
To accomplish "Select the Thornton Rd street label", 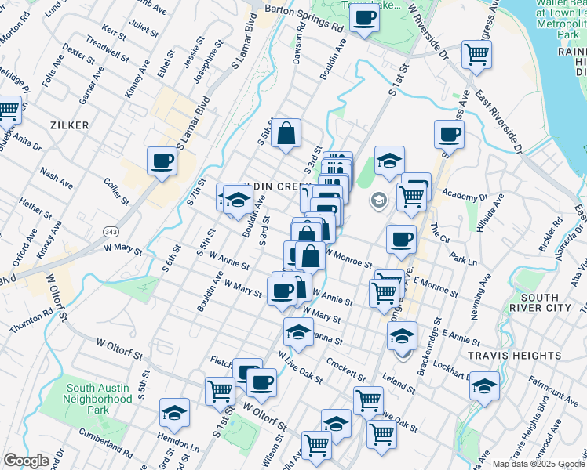I will pos(32,321).
